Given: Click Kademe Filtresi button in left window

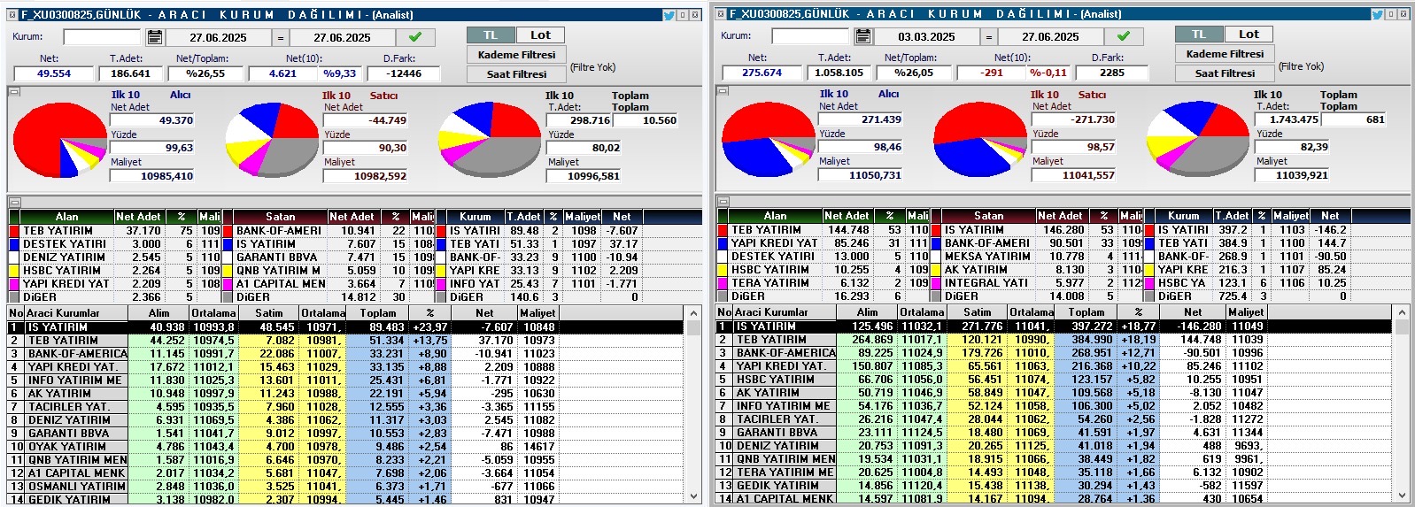Looking at the screenshot, I should pyautogui.click(x=516, y=55).
